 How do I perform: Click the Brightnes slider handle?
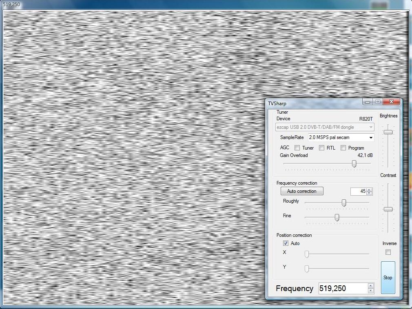click(x=388, y=132)
